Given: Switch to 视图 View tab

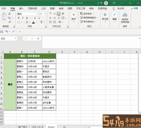Looking at the screenshot, I should [x=70, y=8].
